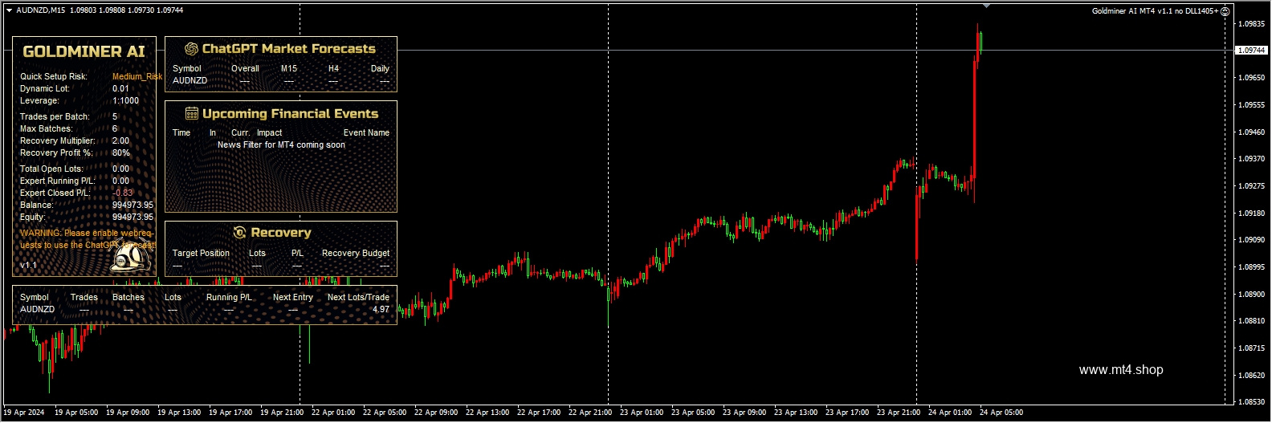Select the Medium_Risk quick setup value
Image resolution: width=1272 pixels, height=423 pixels.
pos(137,77)
